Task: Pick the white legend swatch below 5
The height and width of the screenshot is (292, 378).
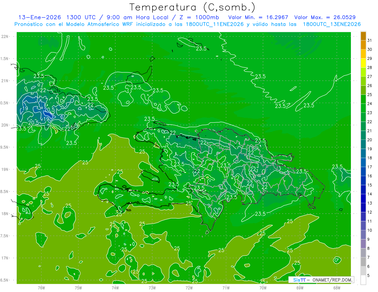Action: pyautogui.click(x=363, y=280)
